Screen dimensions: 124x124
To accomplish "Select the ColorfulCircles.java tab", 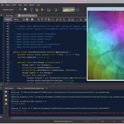I will (28, 16).
